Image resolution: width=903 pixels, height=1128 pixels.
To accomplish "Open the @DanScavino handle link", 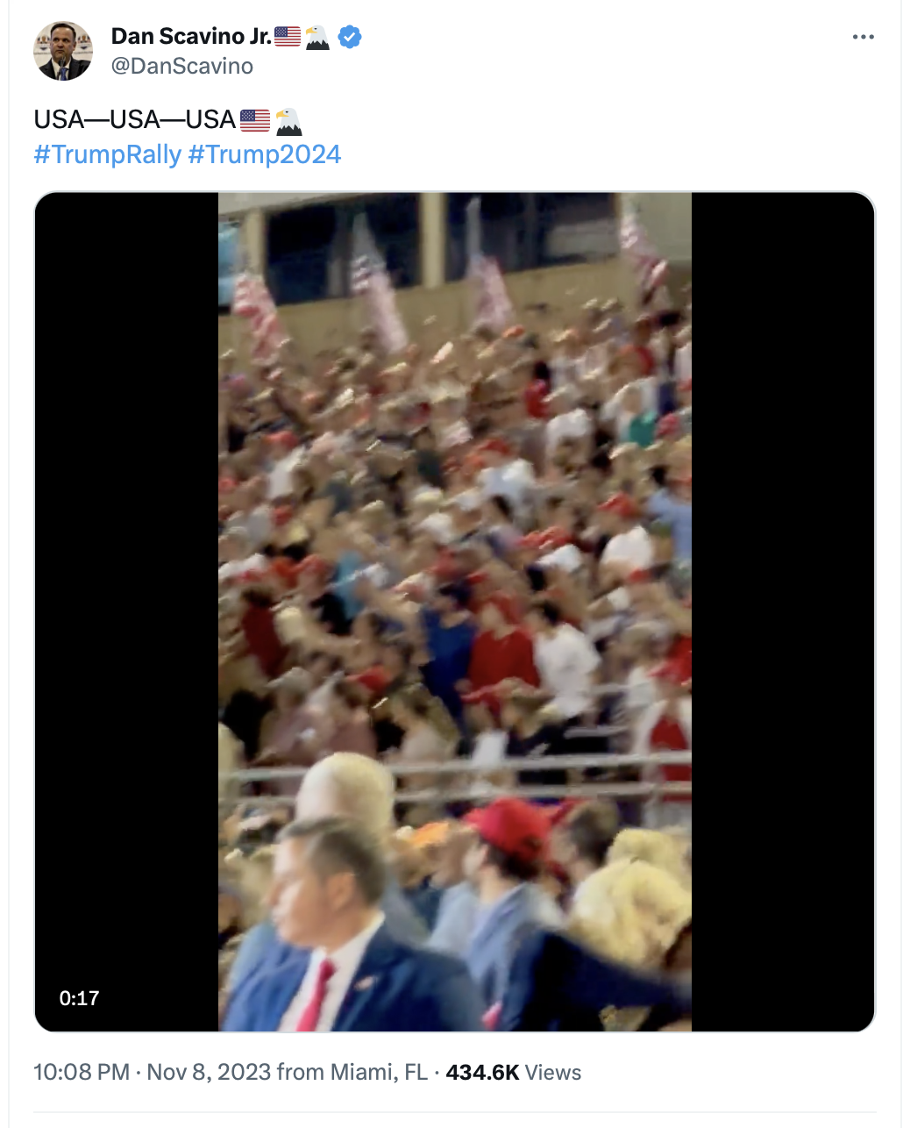I will 182,66.
